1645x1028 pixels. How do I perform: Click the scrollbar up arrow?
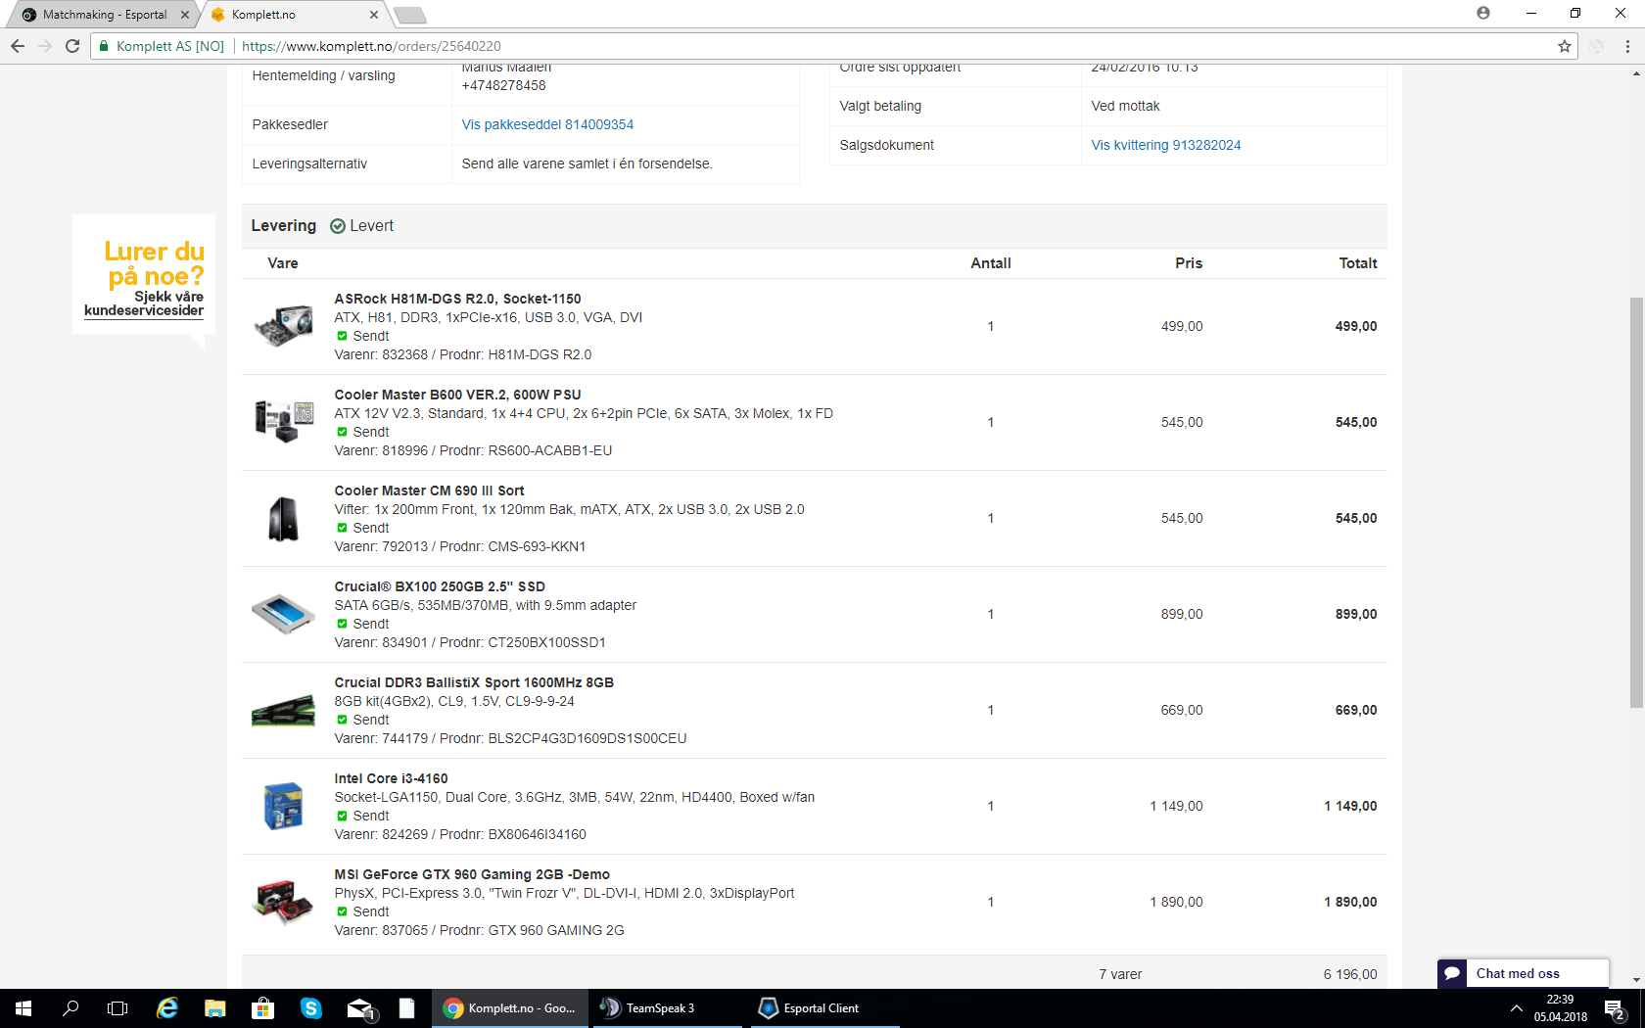pyautogui.click(x=1636, y=73)
